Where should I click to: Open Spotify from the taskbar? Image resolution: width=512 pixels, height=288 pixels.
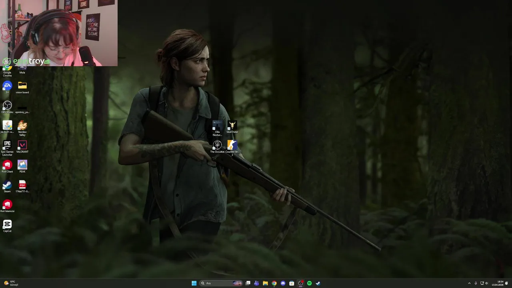309,283
